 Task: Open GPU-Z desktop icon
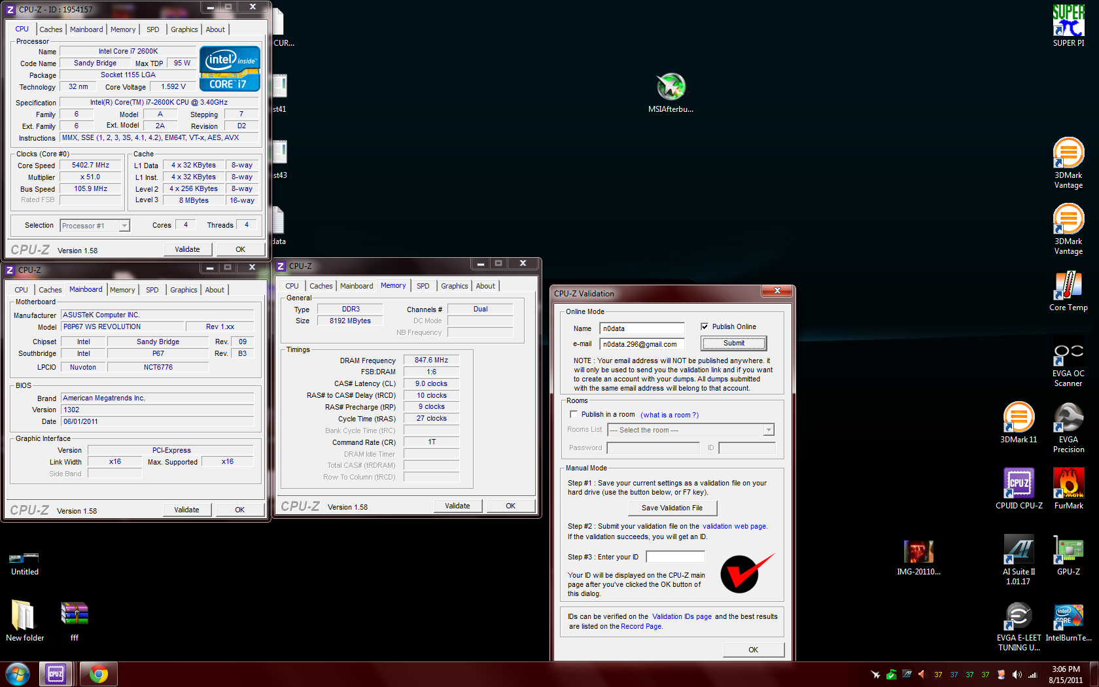click(1068, 555)
